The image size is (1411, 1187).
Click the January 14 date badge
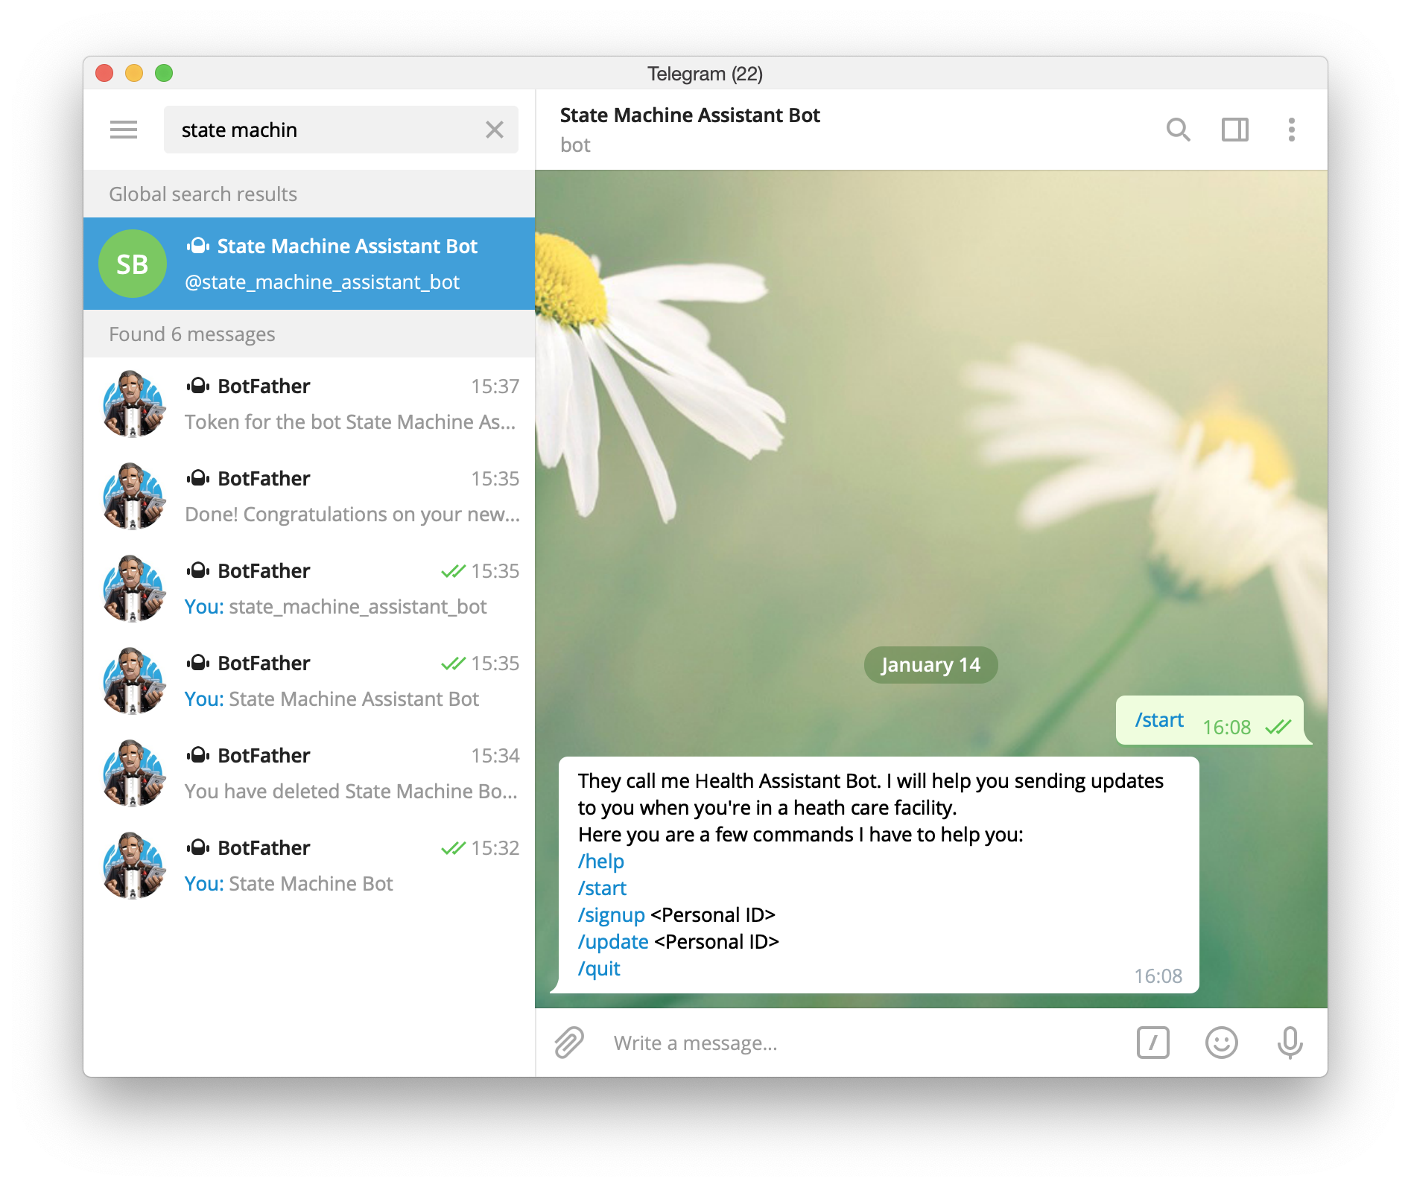click(930, 665)
